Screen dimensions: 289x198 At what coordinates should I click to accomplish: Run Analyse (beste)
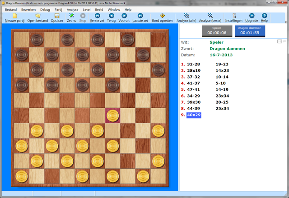pos(210,18)
